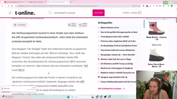177x99 pixels.
Task: Close the active t-online tab
Action: (67, 2)
